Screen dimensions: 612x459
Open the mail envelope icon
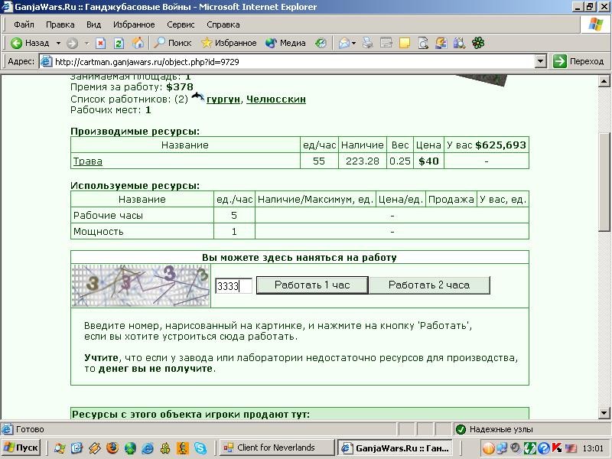point(343,43)
